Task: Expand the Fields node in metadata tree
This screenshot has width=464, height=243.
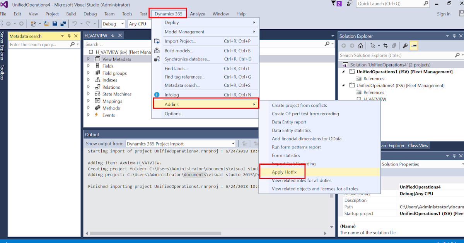Action: (89, 66)
